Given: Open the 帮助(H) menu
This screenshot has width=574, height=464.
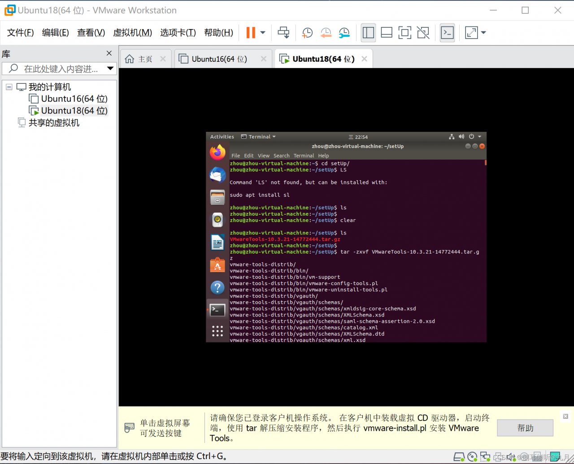Looking at the screenshot, I should pyautogui.click(x=218, y=32).
